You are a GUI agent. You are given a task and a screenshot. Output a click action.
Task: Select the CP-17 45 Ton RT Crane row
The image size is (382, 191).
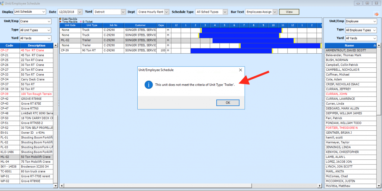[x=26, y=50]
